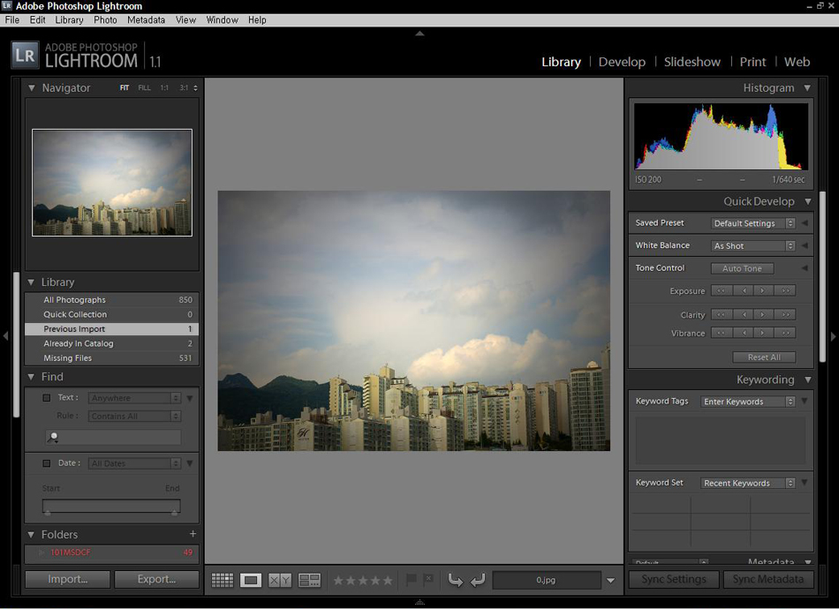
Task: Click the add folder plus icon
Action: coord(193,534)
